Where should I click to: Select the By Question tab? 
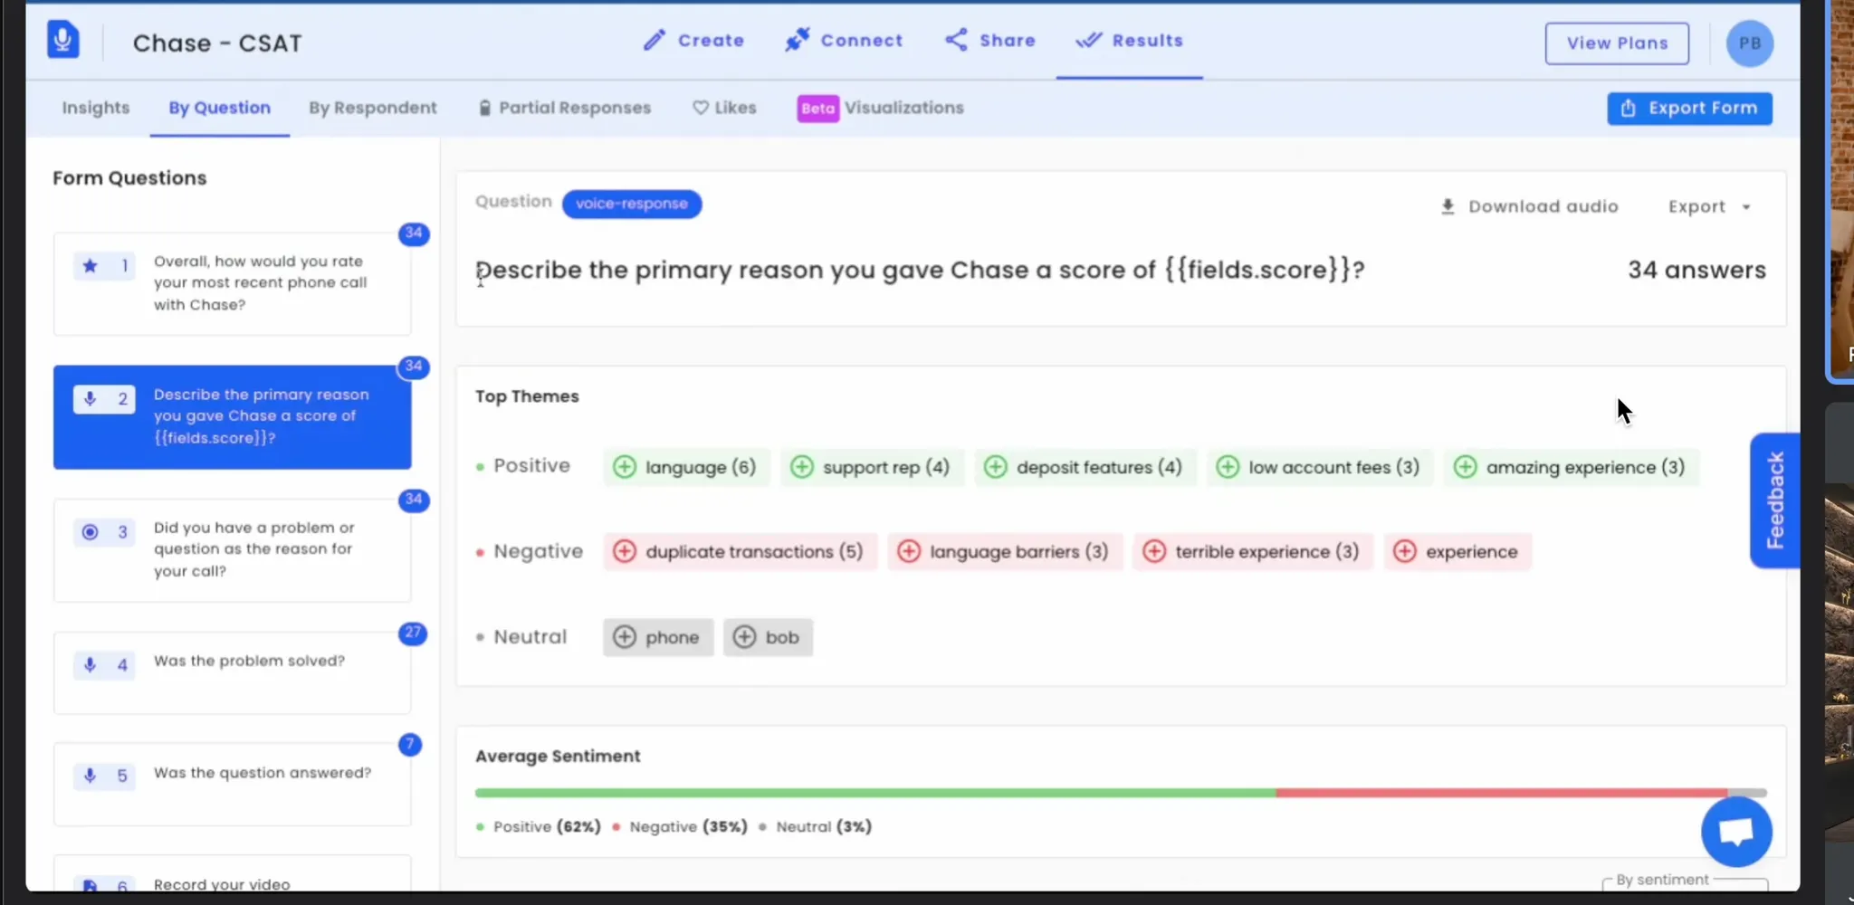click(219, 108)
